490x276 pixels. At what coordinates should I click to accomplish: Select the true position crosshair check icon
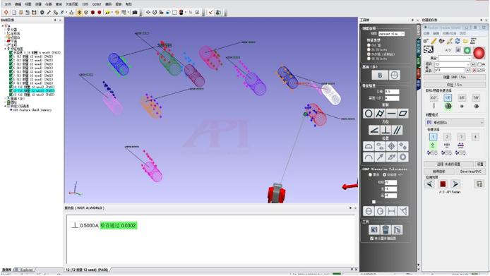pyautogui.click(x=391, y=146)
